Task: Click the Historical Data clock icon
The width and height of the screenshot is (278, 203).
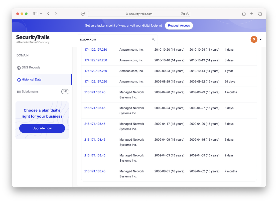Action: (19, 79)
